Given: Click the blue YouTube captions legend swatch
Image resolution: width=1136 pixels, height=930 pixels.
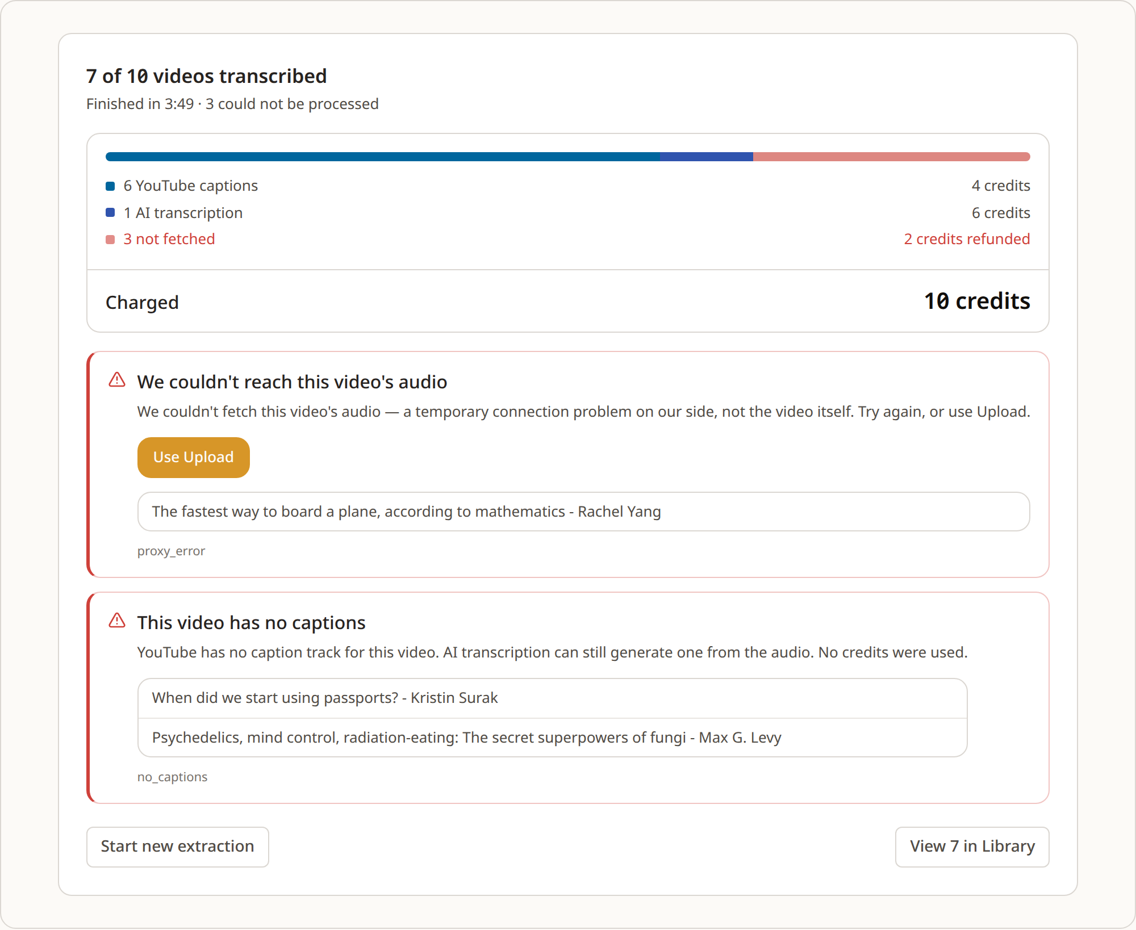Looking at the screenshot, I should click(110, 186).
